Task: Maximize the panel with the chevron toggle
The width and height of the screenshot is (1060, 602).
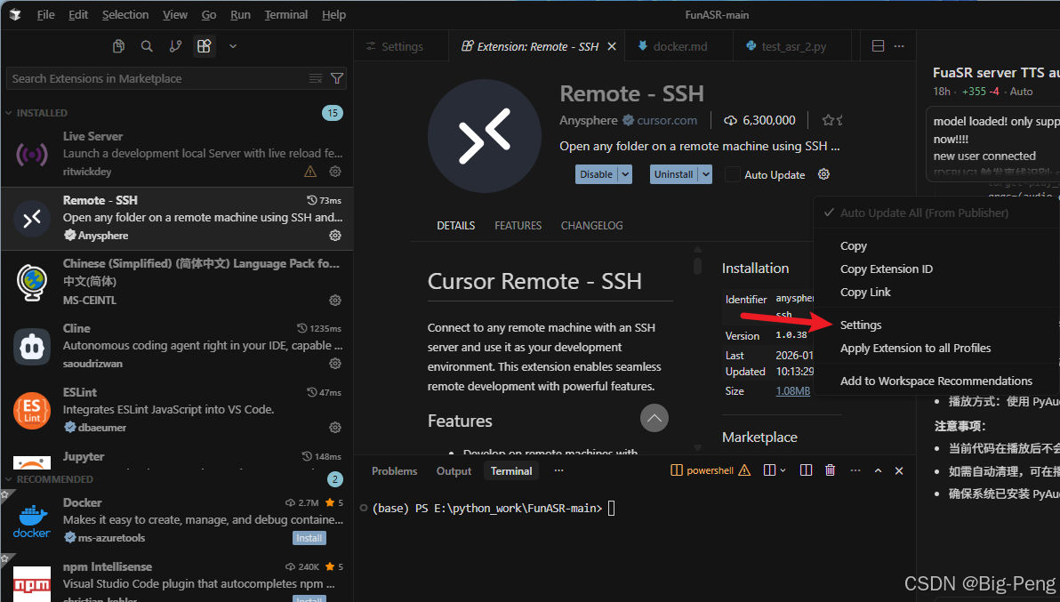Action: tap(878, 470)
